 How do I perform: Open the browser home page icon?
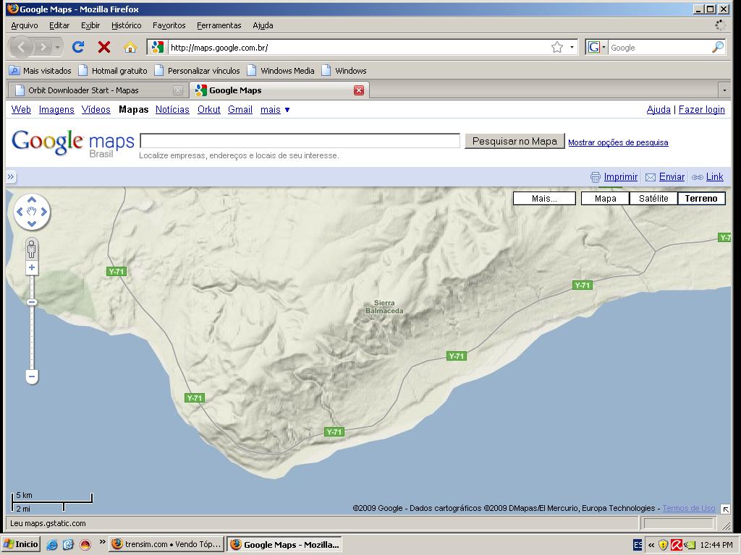[130, 48]
